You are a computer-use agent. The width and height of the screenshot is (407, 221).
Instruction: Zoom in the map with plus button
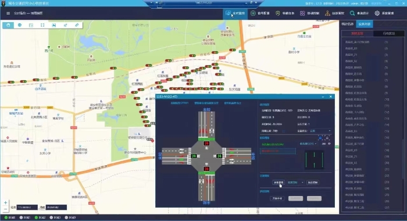click(5, 202)
